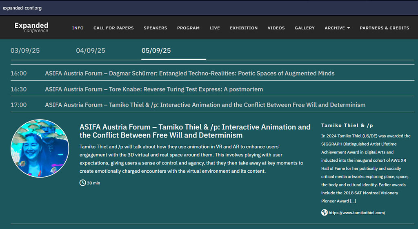Image resolution: width=418 pixels, height=229 pixels.
Task: Click the Tamiko Thiel & /p bio heading
Action: pyautogui.click(x=347, y=125)
